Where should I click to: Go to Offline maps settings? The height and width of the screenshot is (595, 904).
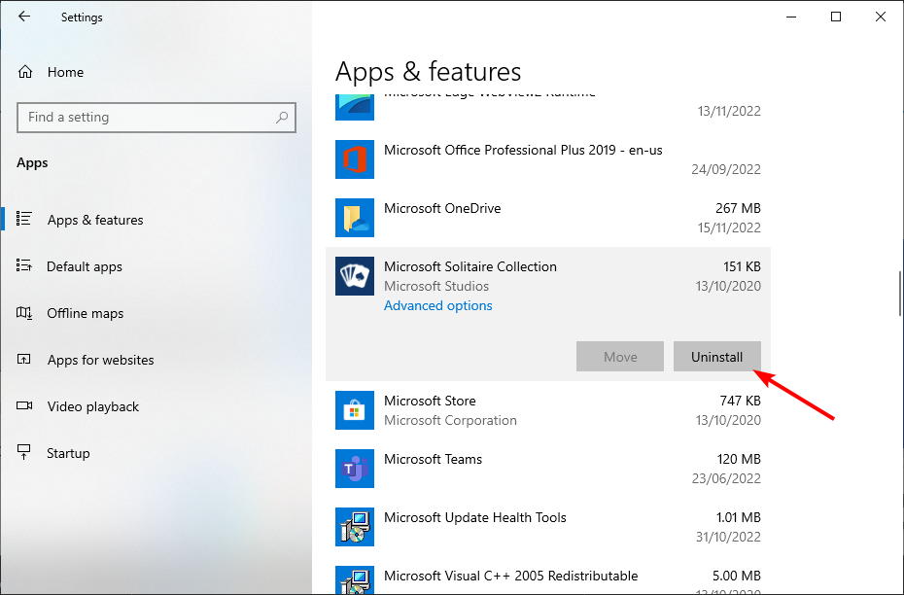tap(86, 313)
